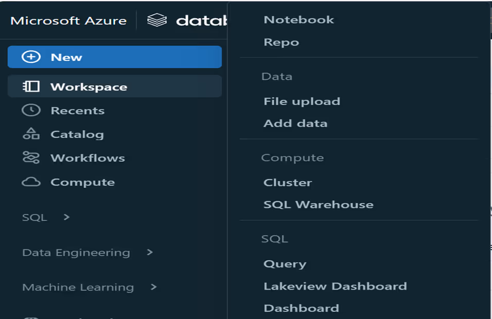Click the SQL section label in sidebar
This screenshot has width=492, height=319.
coord(34,217)
